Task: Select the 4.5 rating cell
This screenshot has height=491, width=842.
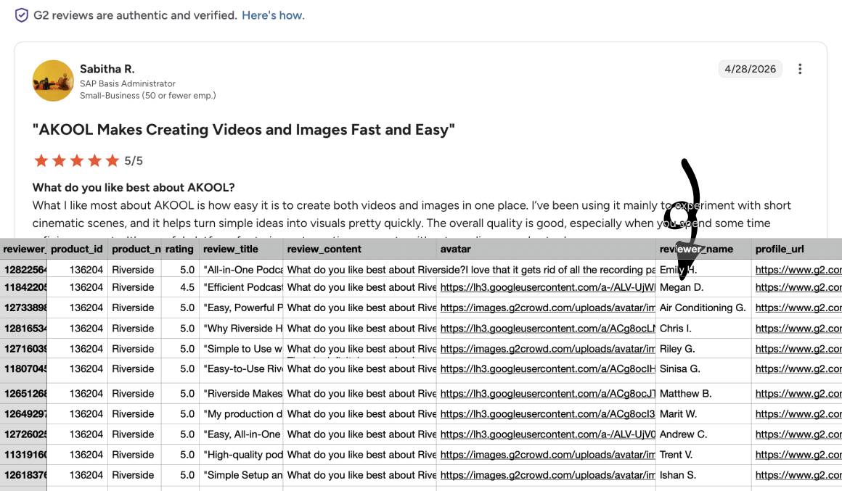Action: (181, 288)
